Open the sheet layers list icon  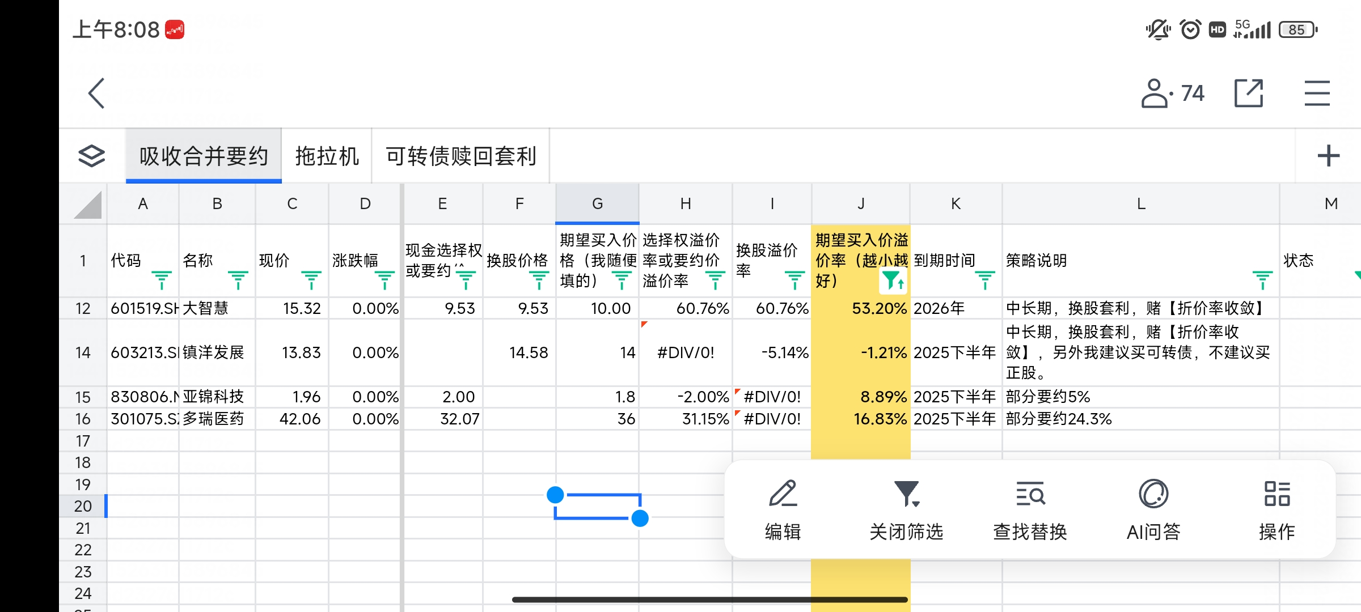[92, 156]
